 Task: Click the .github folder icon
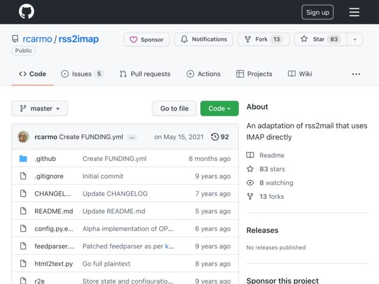tap(23, 159)
